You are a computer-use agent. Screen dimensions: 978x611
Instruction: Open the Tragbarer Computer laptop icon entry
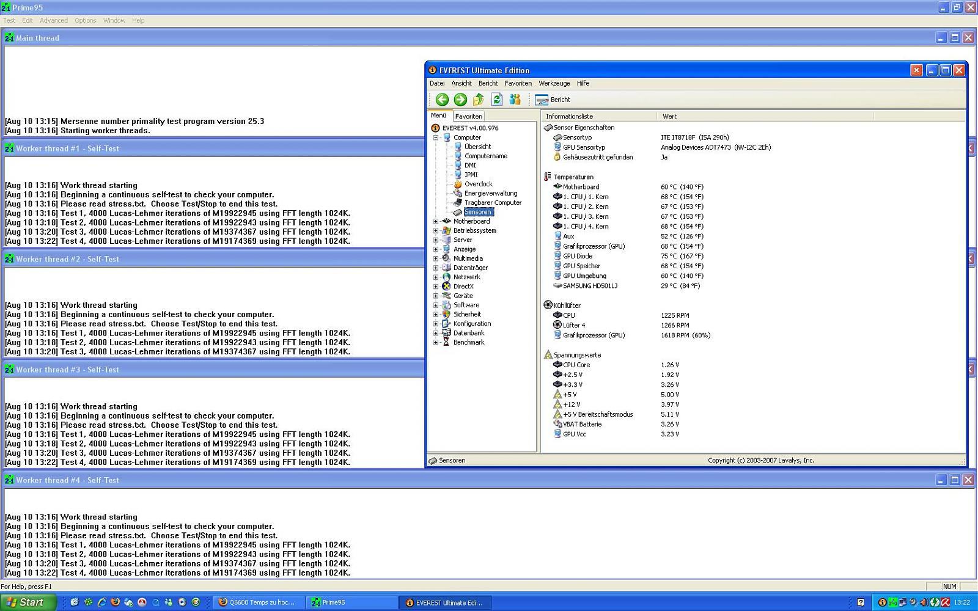(x=457, y=202)
